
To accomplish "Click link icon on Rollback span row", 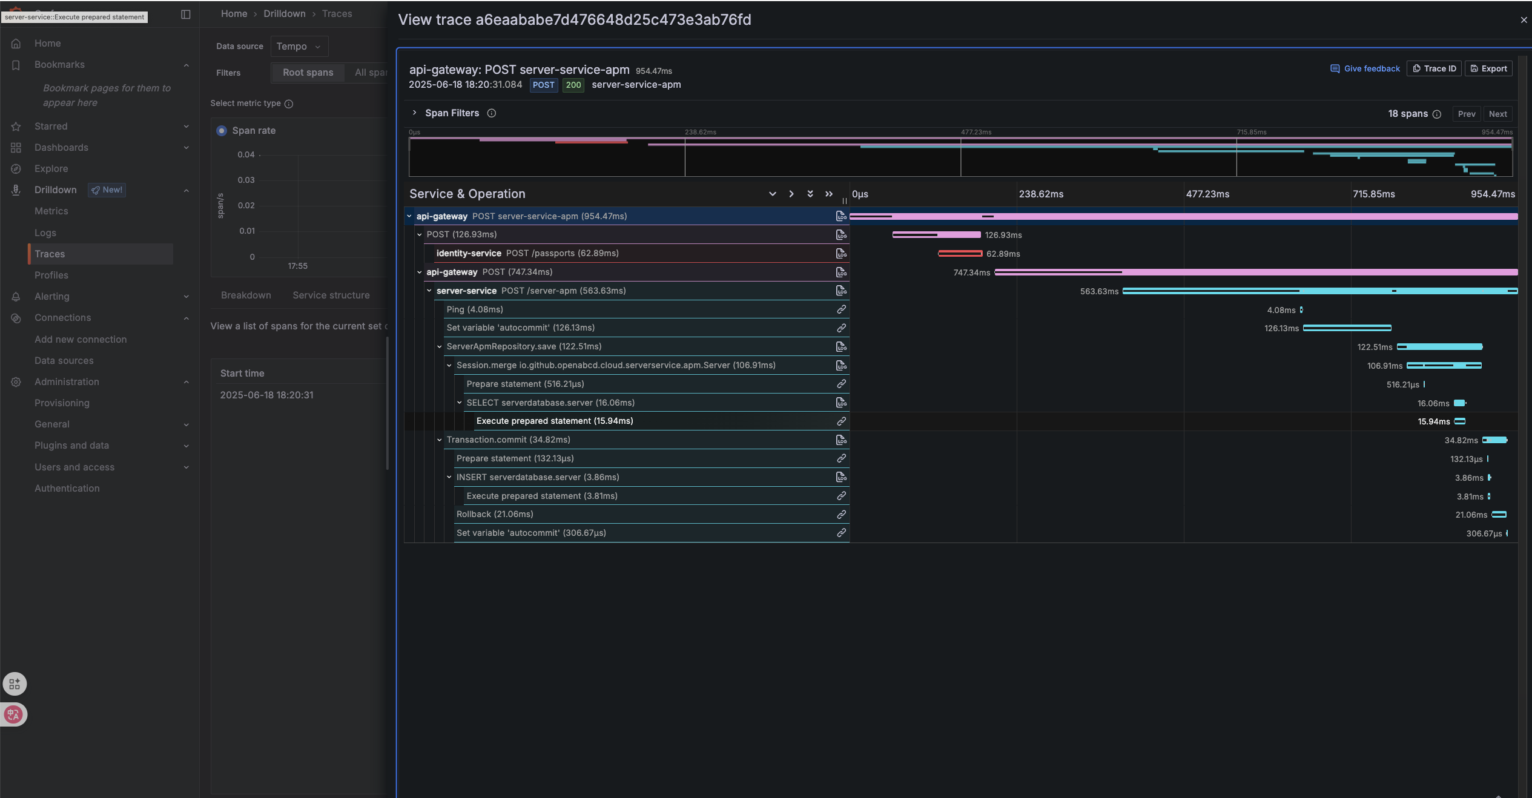I will 841,514.
